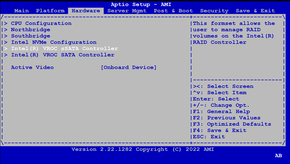Click the 'Select Item' key hint
The image size is (290, 164).
[x=220, y=93]
